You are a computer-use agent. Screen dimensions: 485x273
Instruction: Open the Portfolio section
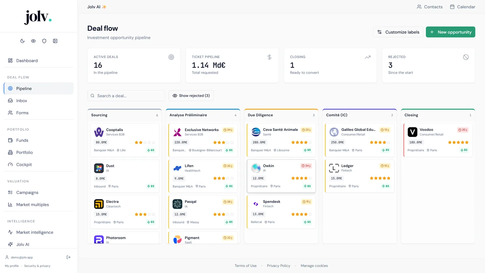pyautogui.click(x=39, y=152)
